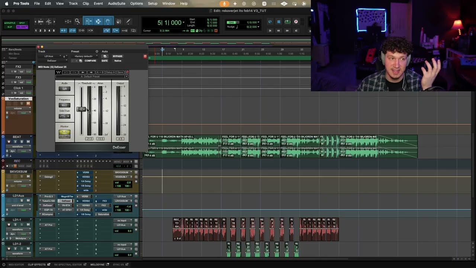Click Waves redo arrow in plugin toolbar

coord(74,72)
